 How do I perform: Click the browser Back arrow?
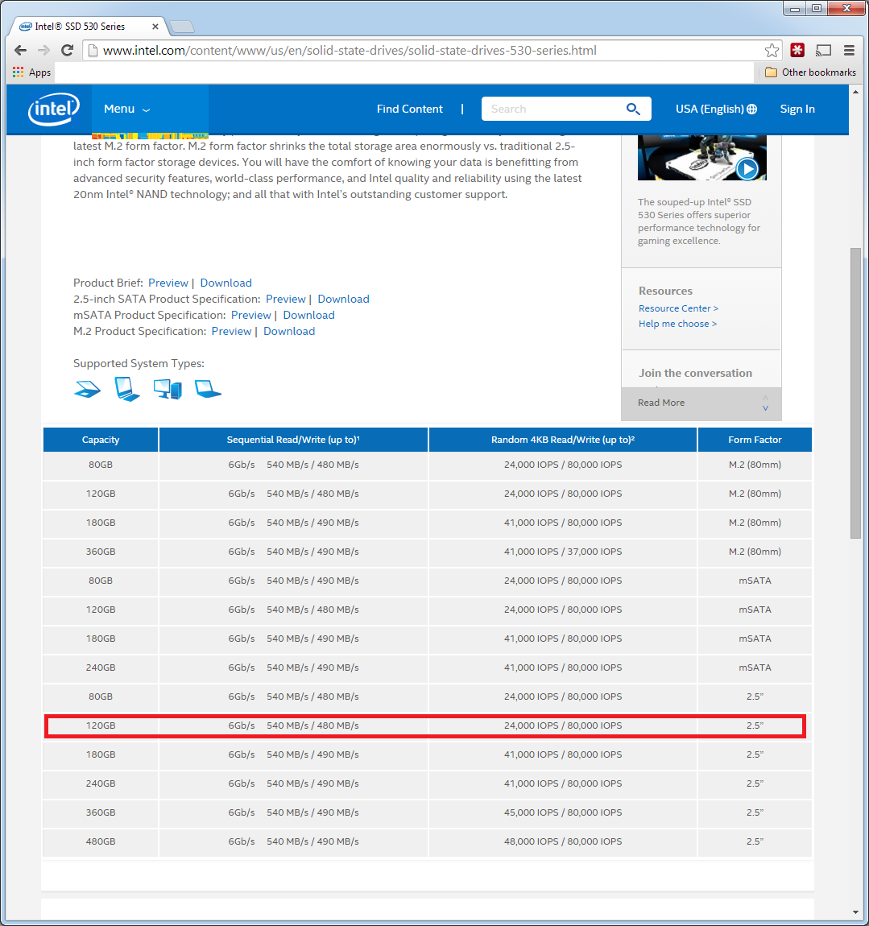pyautogui.click(x=20, y=51)
